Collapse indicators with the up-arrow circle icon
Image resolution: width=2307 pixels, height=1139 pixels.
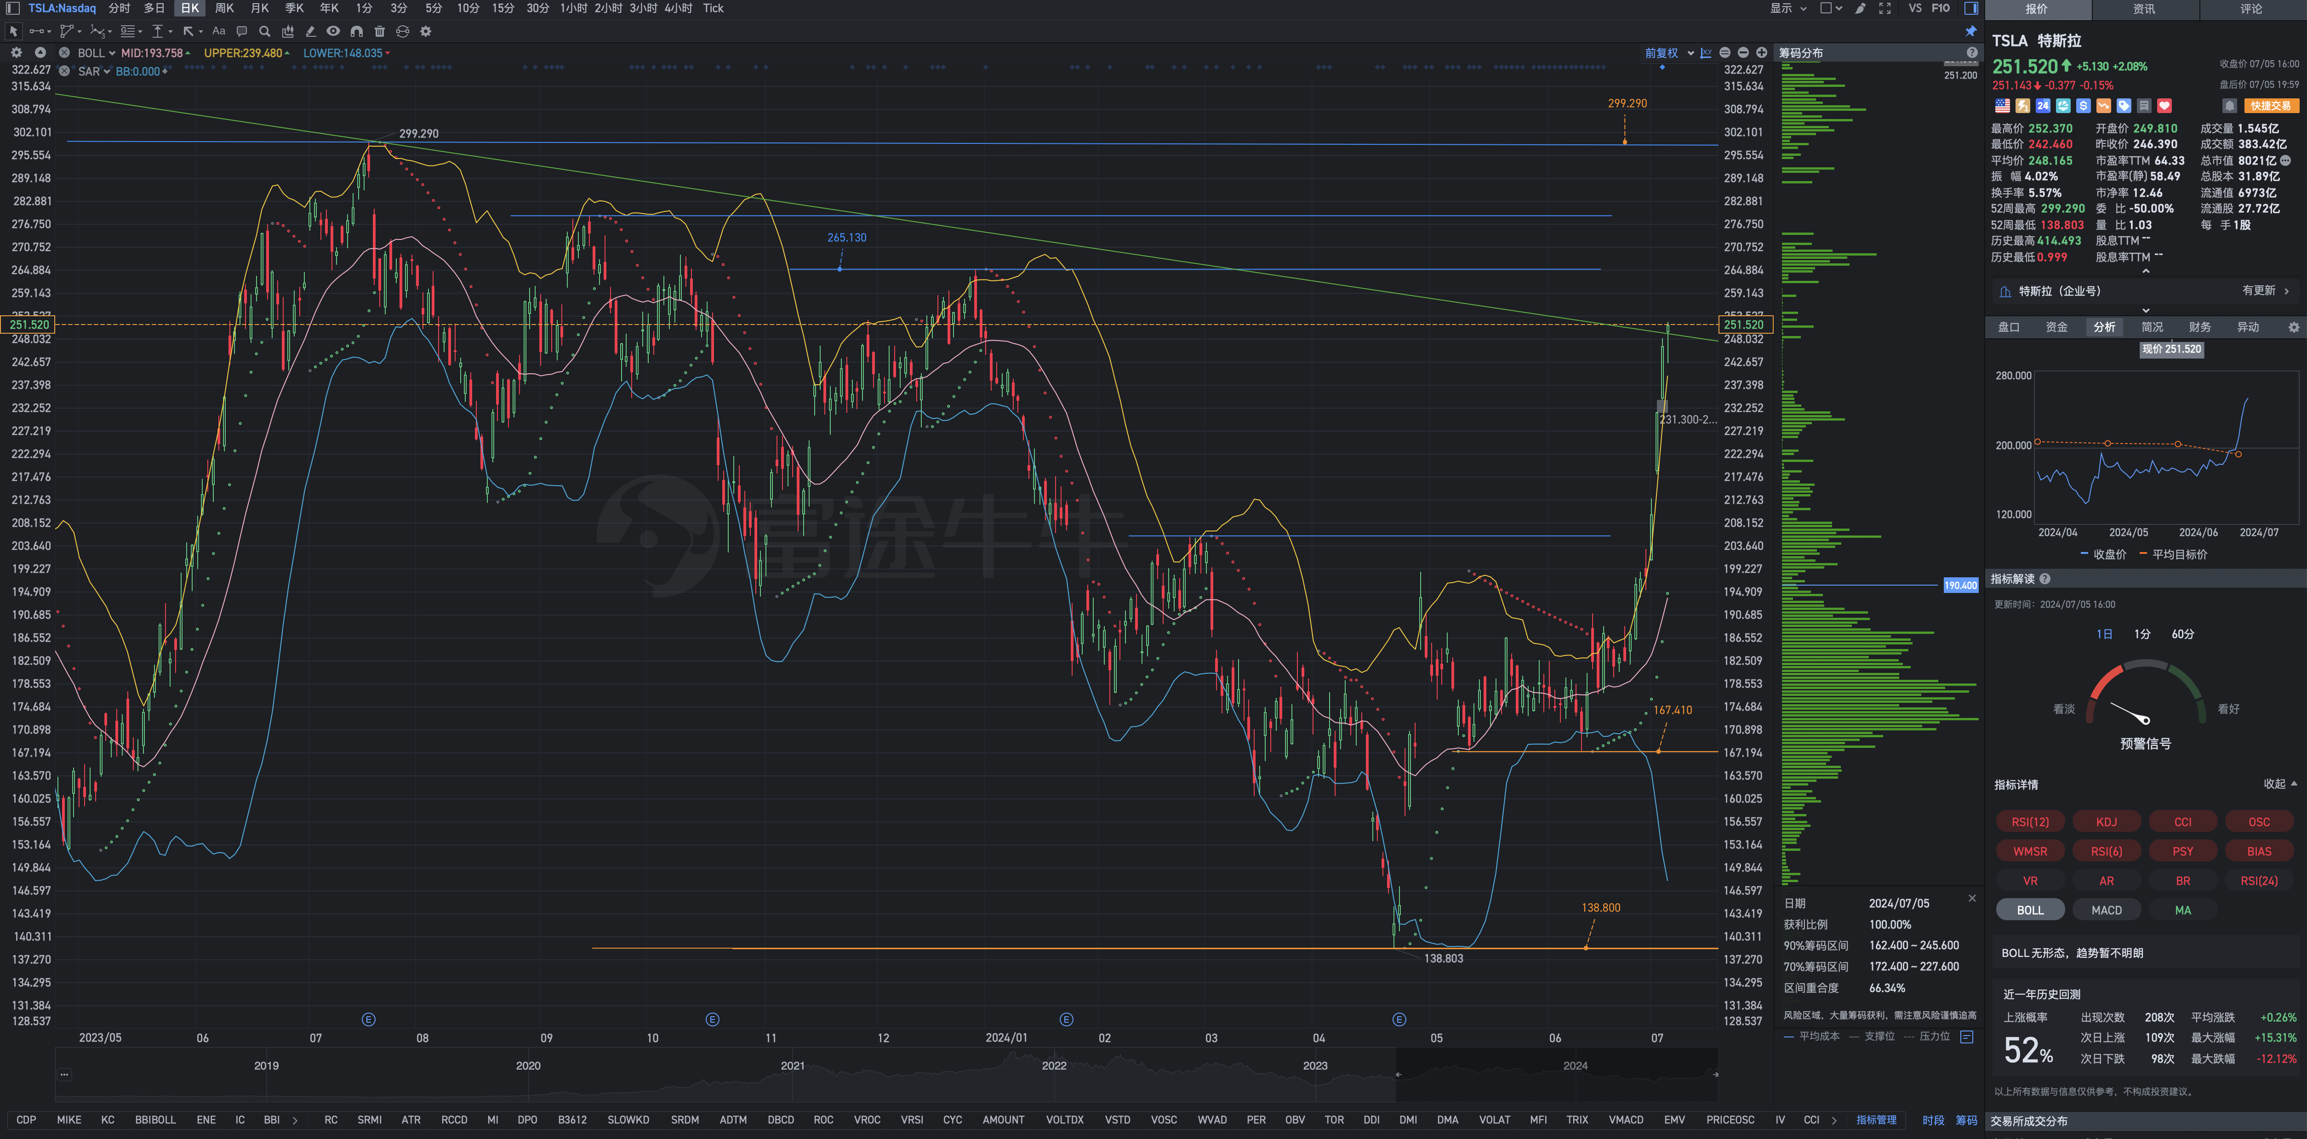click(40, 53)
